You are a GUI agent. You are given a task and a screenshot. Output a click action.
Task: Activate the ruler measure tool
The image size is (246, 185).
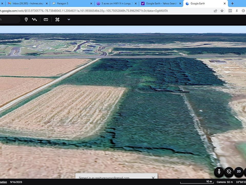(x=46, y=20)
